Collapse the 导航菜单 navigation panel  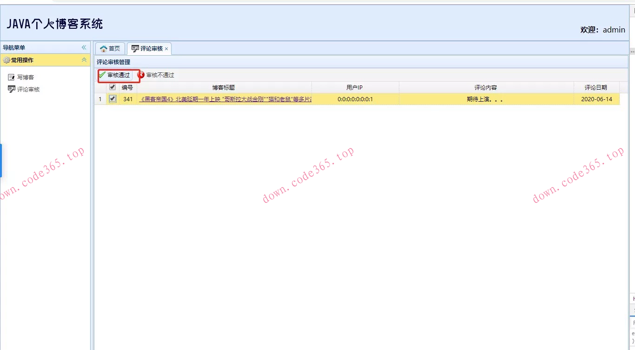pos(84,47)
